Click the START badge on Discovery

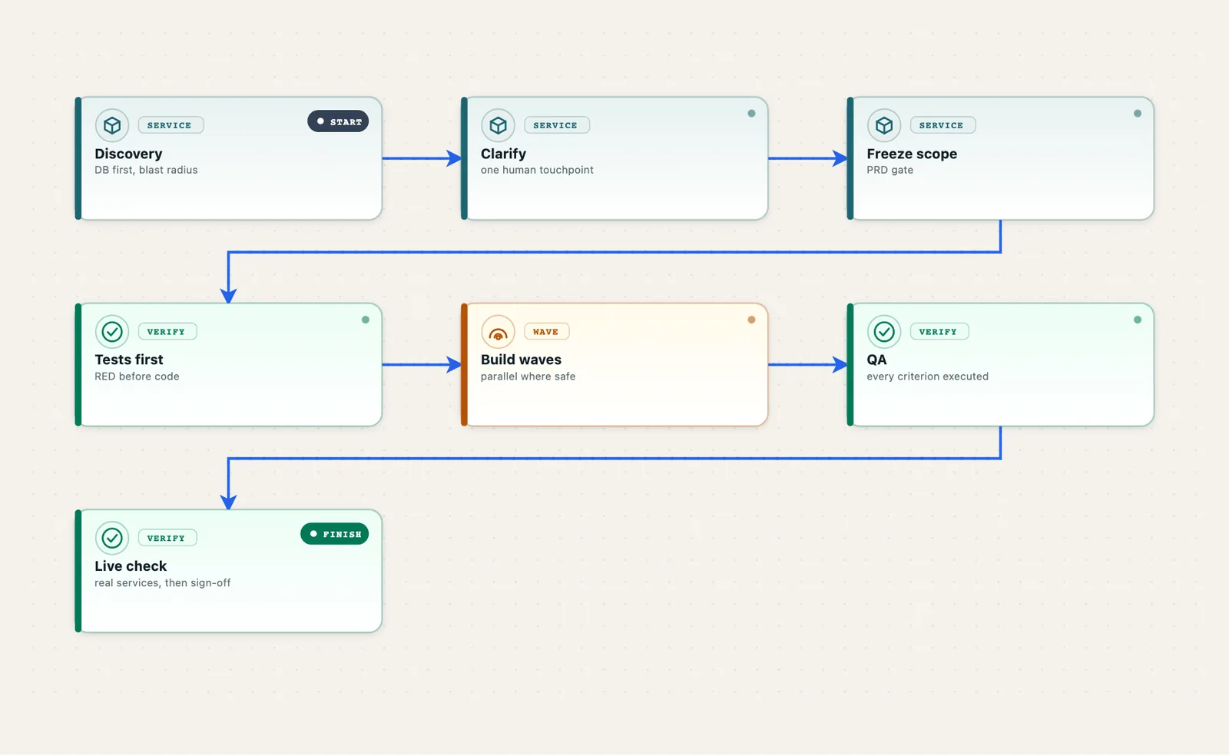pos(338,121)
